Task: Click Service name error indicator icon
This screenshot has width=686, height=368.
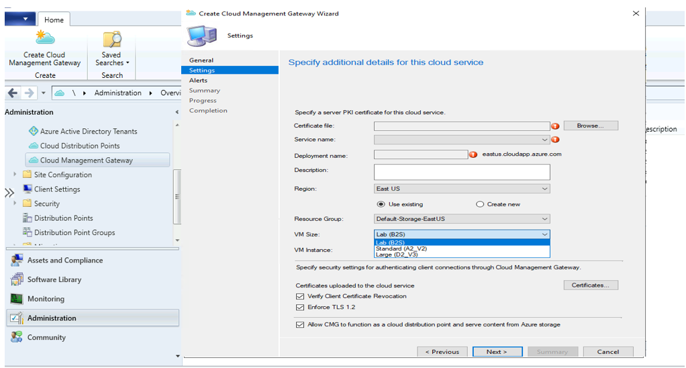Action: 555,140
